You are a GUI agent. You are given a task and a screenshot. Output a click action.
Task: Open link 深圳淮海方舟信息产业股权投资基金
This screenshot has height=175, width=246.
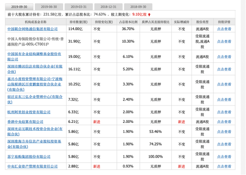[34, 144]
